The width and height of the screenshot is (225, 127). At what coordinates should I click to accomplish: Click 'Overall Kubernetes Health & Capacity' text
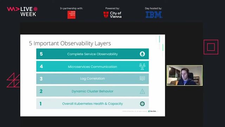[92, 104]
